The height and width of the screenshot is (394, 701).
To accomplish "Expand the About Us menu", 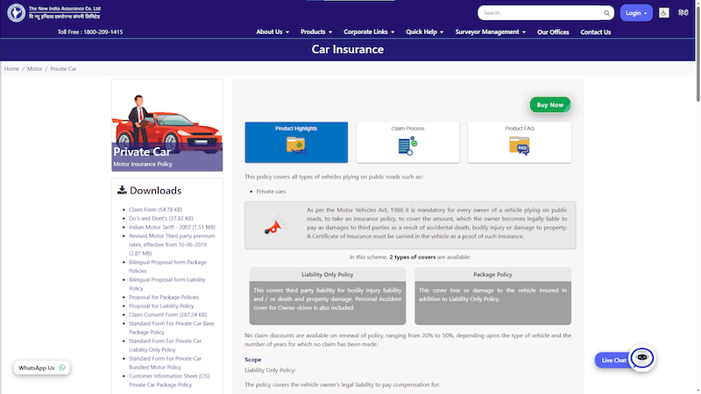I will [x=273, y=32].
